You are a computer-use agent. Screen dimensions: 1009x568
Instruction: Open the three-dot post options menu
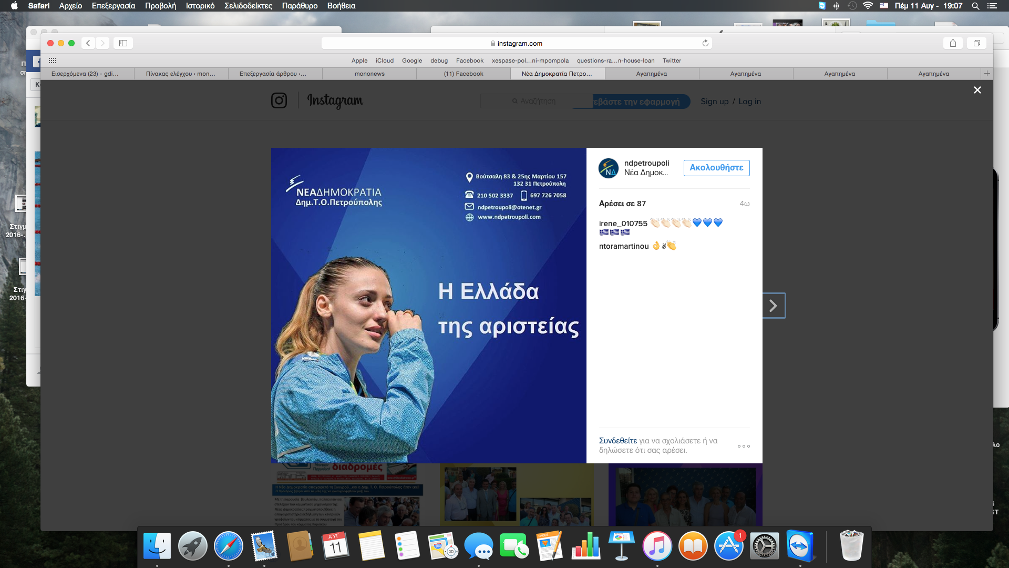coord(744,446)
